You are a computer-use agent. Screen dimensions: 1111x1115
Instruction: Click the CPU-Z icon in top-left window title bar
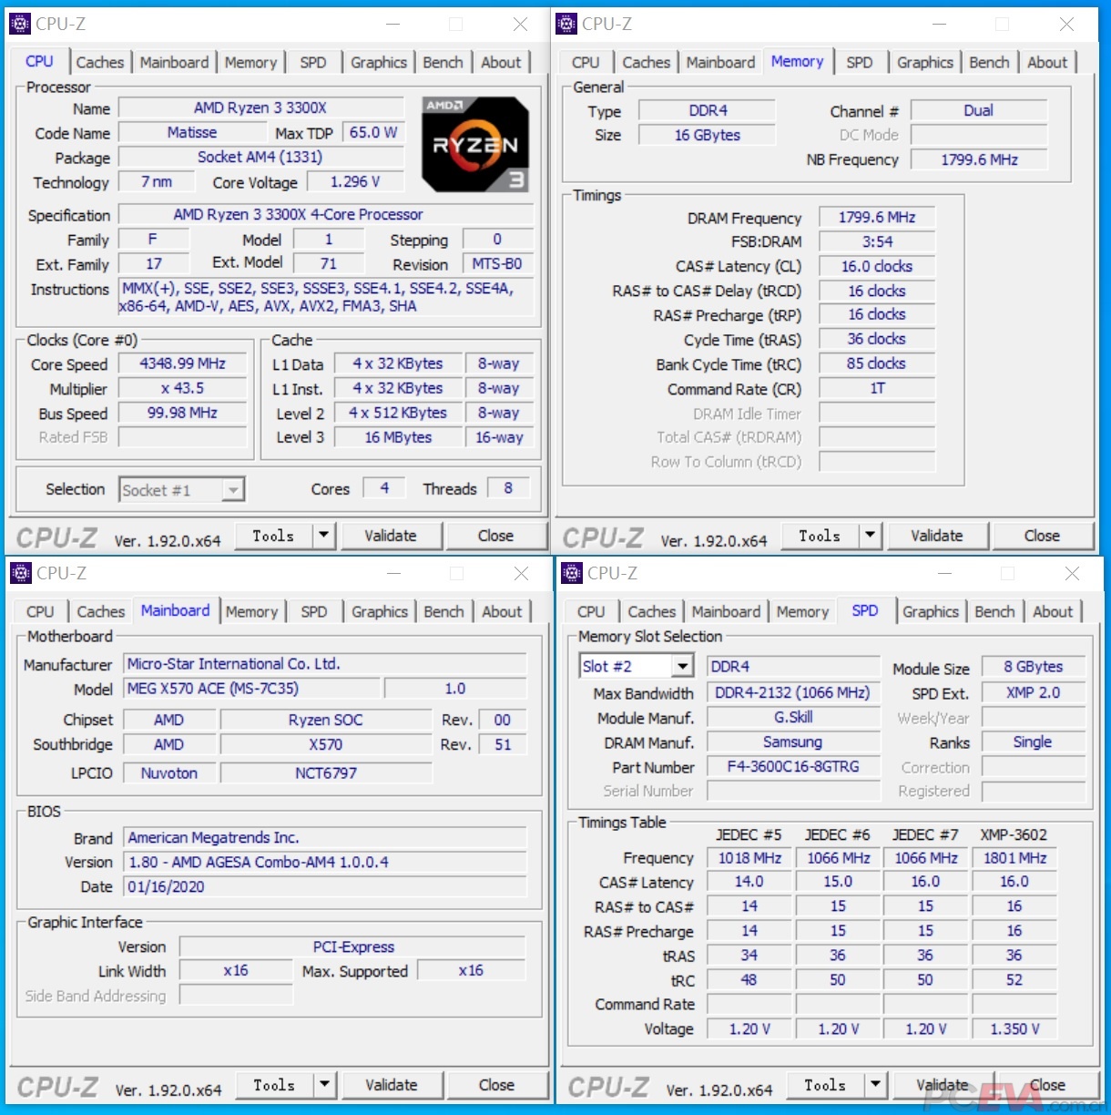pyautogui.click(x=19, y=23)
